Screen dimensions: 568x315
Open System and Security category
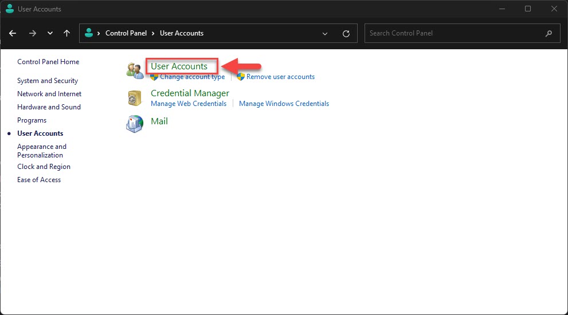(48, 81)
